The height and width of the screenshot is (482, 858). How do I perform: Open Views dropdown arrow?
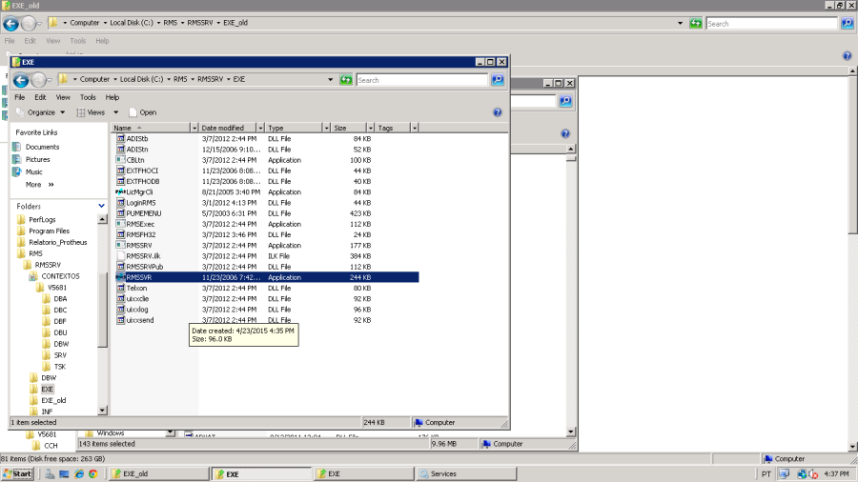[116, 112]
